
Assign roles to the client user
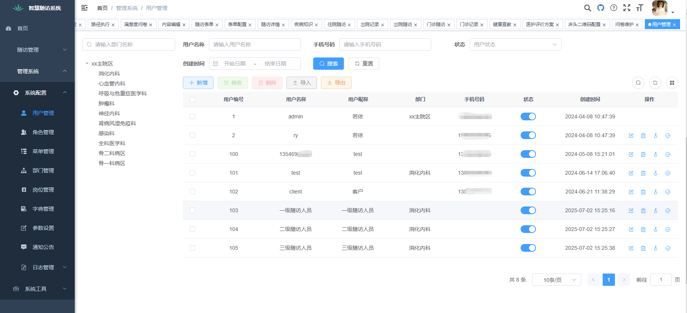pyautogui.click(x=668, y=192)
